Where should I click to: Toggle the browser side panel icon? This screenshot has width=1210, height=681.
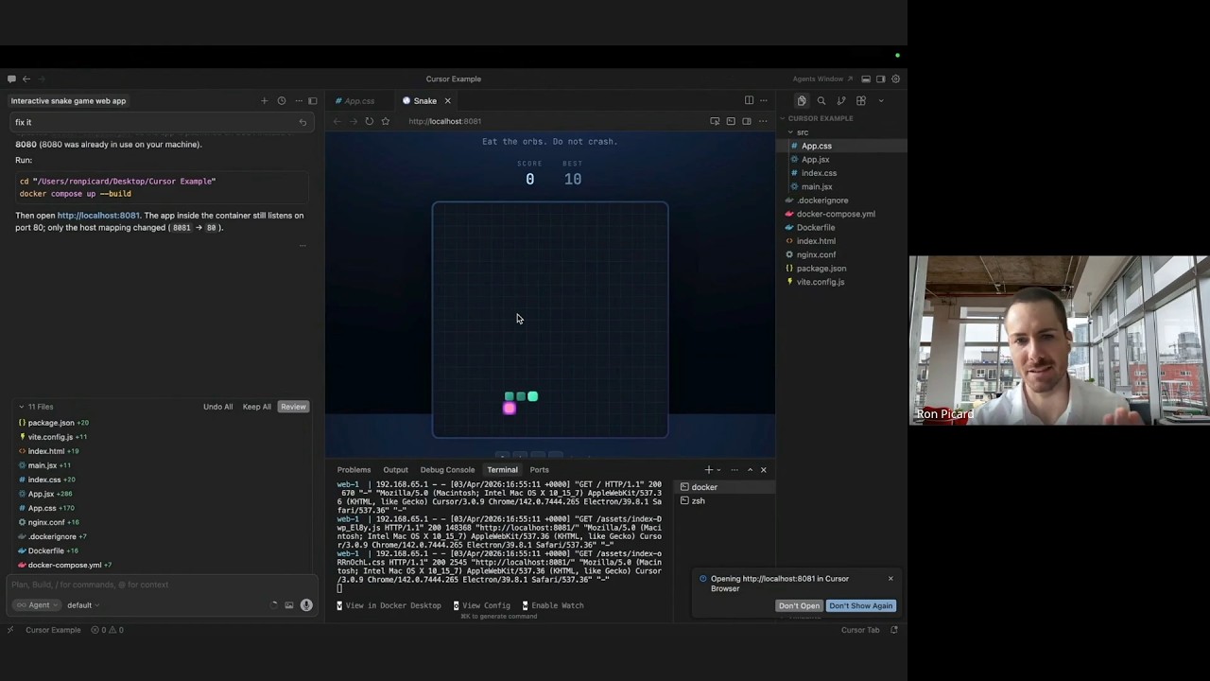pyautogui.click(x=747, y=121)
